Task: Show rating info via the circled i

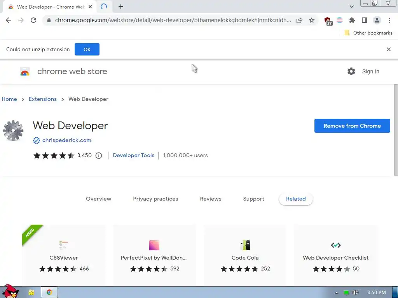Action: tap(99, 156)
